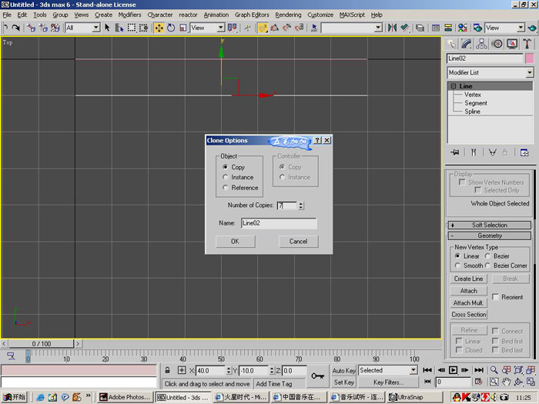Screen dimensions: 539x404
Task: Click the Attach button
Action: [468, 291]
